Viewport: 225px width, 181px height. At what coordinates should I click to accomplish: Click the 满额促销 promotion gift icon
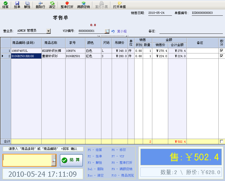83,5
